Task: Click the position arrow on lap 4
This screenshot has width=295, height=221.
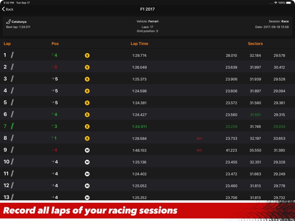Action: click(x=53, y=91)
